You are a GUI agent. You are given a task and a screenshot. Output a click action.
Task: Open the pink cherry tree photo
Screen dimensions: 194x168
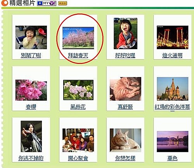point(78,38)
